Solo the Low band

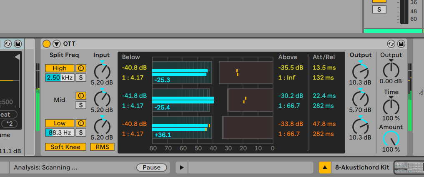[80, 133]
